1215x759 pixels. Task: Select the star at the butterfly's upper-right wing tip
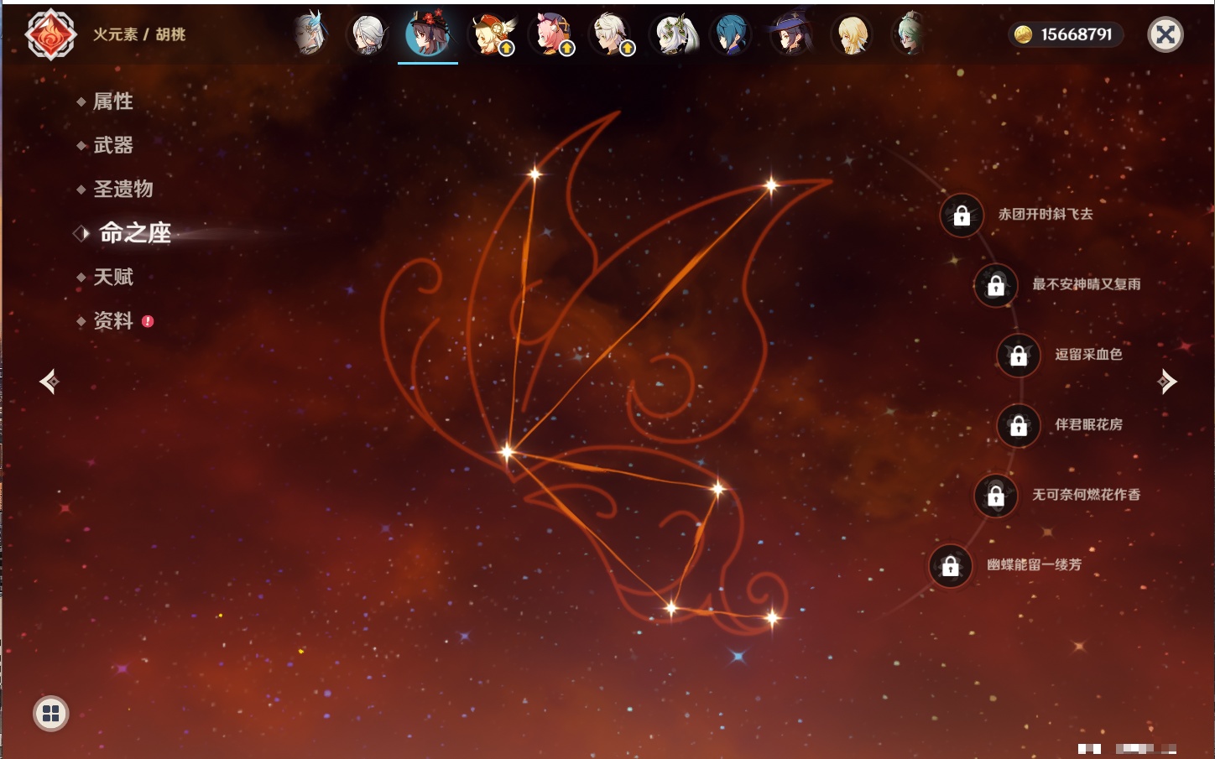pyautogui.click(x=771, y=185)
